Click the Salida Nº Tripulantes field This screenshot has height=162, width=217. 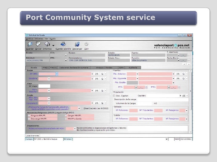[158, 119]
